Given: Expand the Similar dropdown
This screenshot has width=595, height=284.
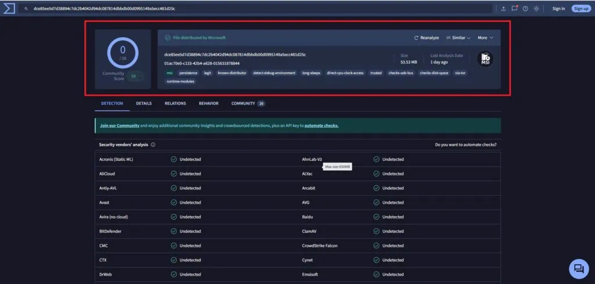Looking at the screenshot, I should coord(458,38).
